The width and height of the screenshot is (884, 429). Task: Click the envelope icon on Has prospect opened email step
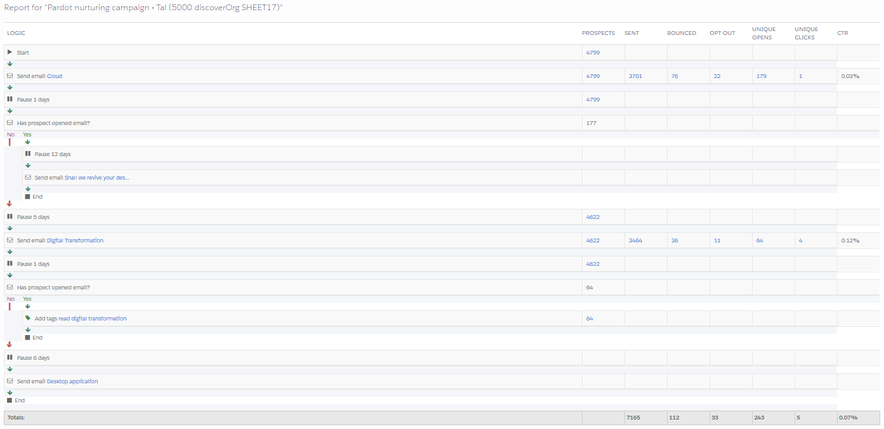(x=10, y=122)
